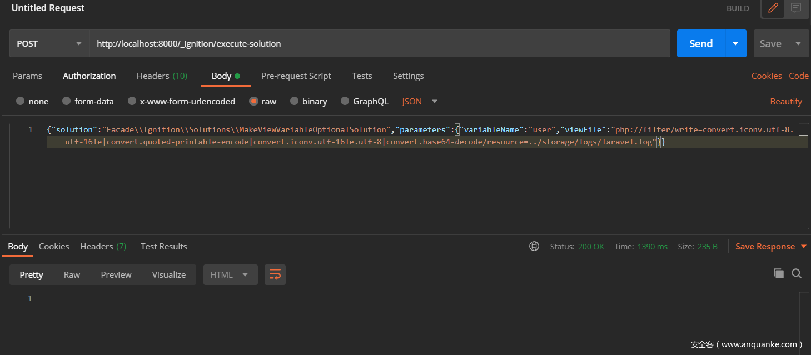Open the comments icon at top right

click(796, 8)
